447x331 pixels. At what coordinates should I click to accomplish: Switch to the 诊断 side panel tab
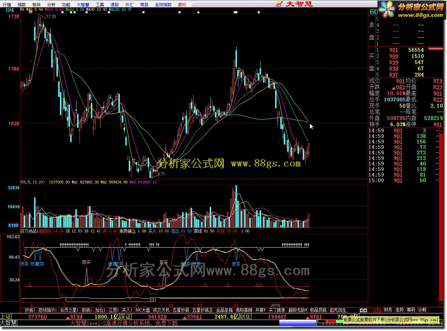click(422, 310)
